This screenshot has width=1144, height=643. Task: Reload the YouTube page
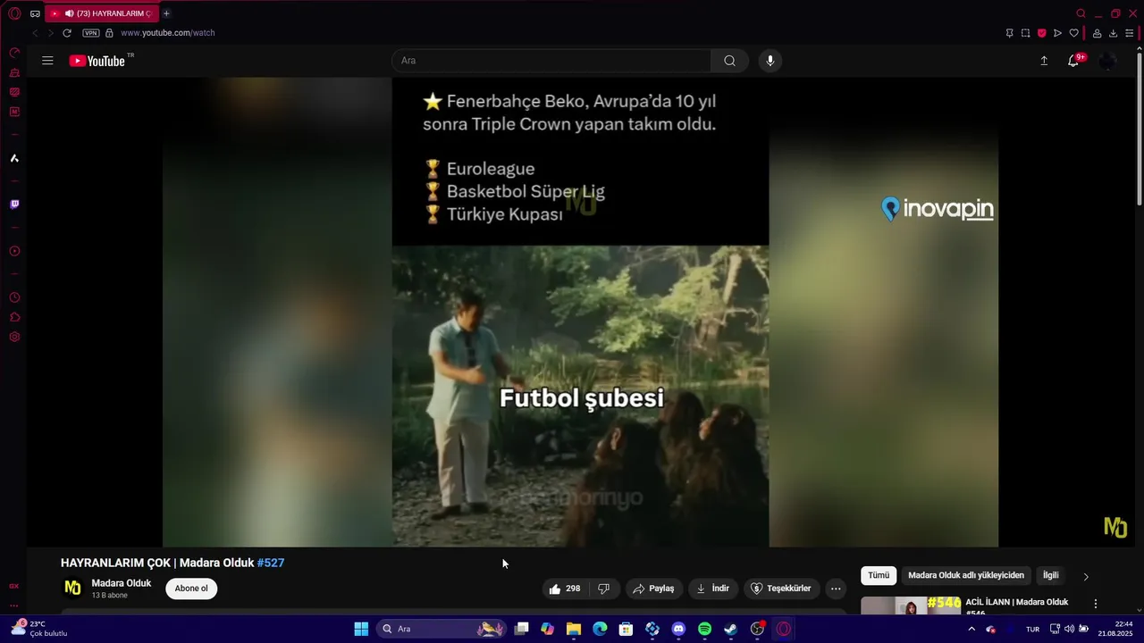tap(66, 33)
